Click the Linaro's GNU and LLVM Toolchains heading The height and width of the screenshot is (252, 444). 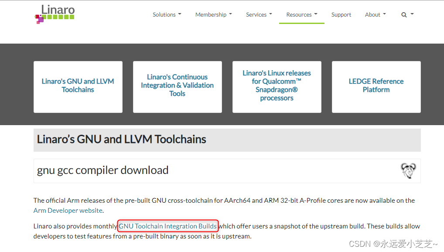[x=122, y=140]
